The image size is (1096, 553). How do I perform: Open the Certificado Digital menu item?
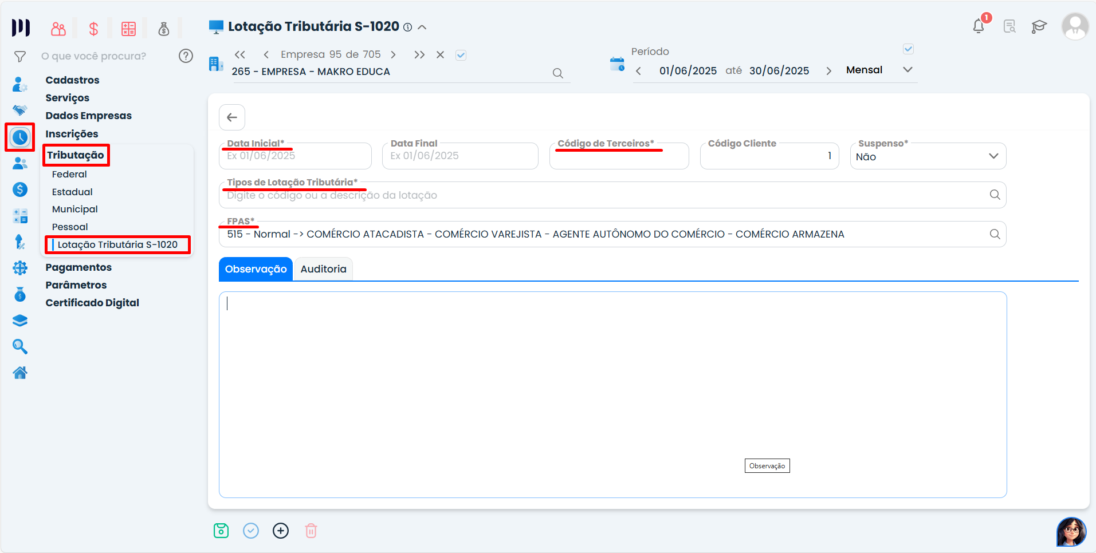coord(92,303)
